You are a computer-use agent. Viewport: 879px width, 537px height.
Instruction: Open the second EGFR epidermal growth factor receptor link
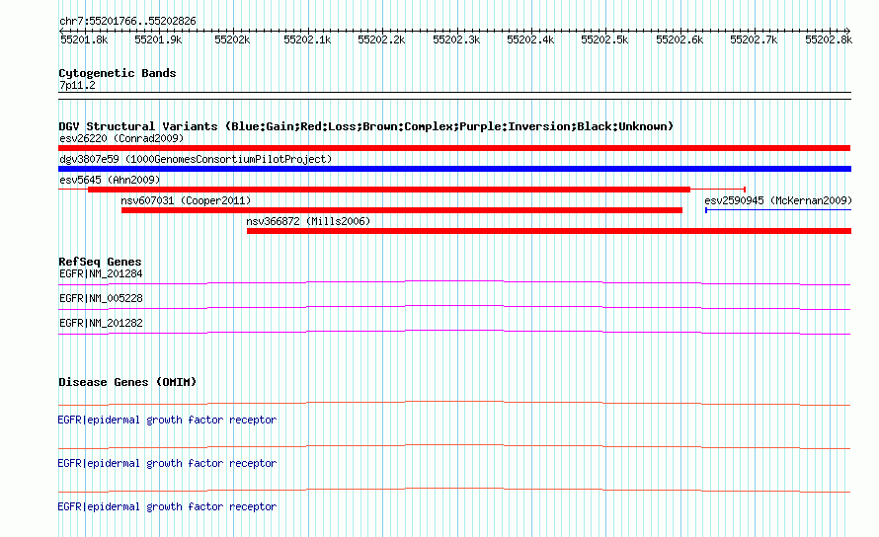(x=167, y=464)
